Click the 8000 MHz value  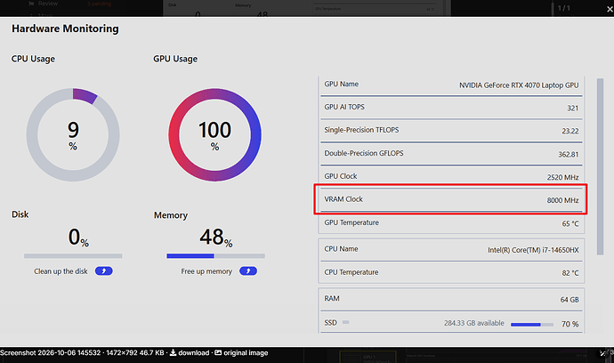click(562, 200)
